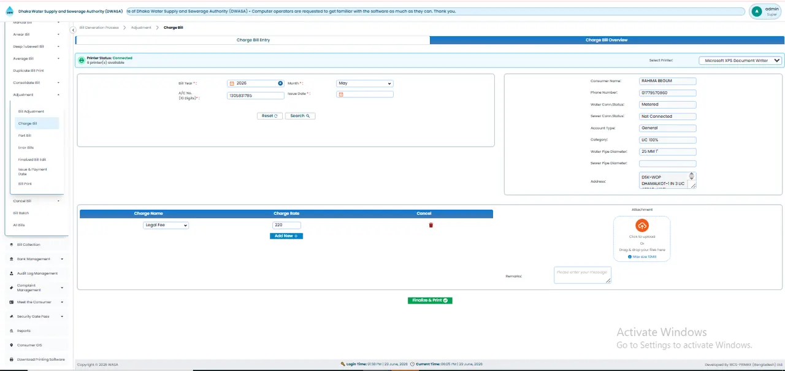Delete the Legal Fee charge row

431,225
